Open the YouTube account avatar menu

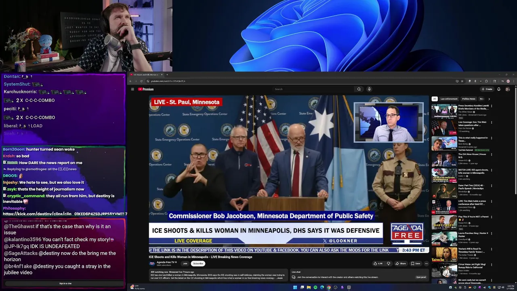(x=508, y=89)
